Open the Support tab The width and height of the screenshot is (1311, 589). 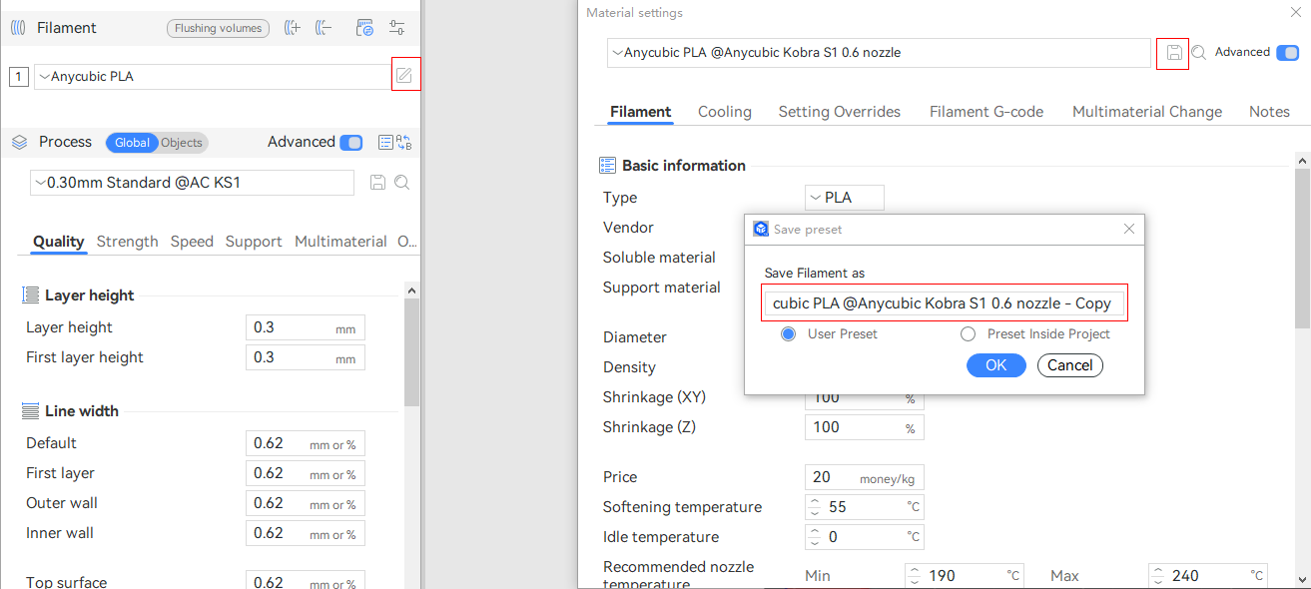pyautogui.click(x=254, y=242)
